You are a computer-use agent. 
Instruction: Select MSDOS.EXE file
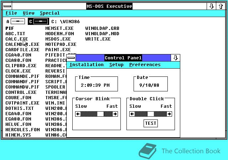click(x=58, y=39)
